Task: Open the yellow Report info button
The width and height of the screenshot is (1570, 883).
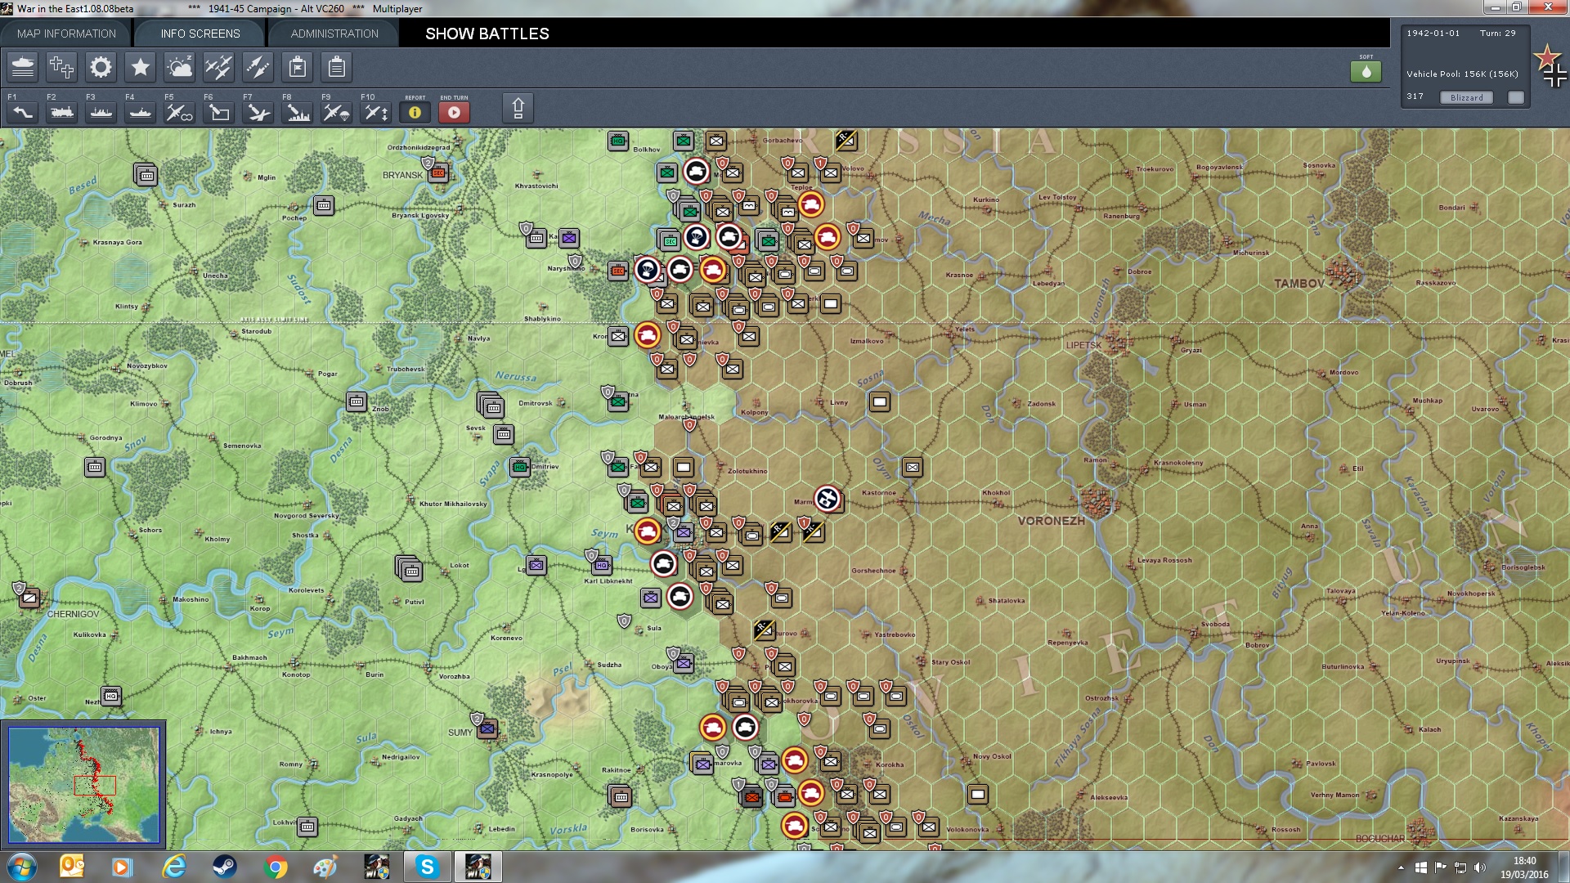Action: pos(415,112)
